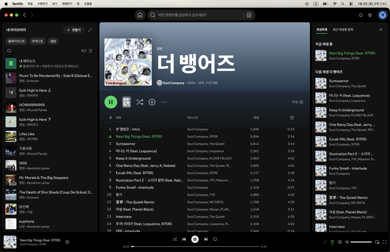
Task: Enter full screen from the player bar
Action: tap(384, 242)
